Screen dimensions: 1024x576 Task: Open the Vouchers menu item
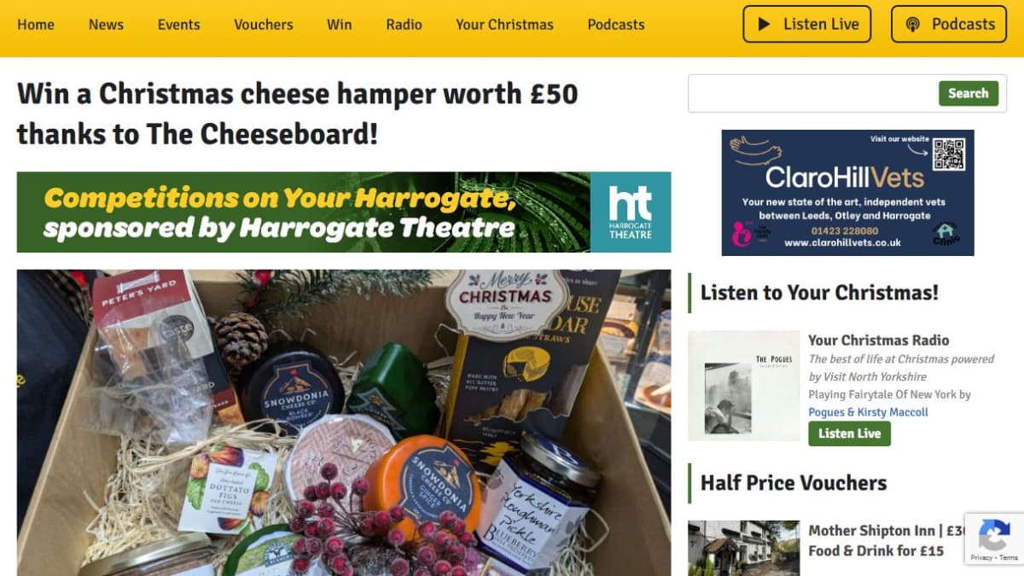(264, 24)
